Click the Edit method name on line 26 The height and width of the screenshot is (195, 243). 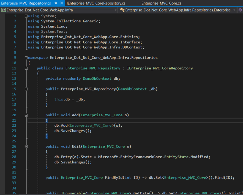(76, 146)
